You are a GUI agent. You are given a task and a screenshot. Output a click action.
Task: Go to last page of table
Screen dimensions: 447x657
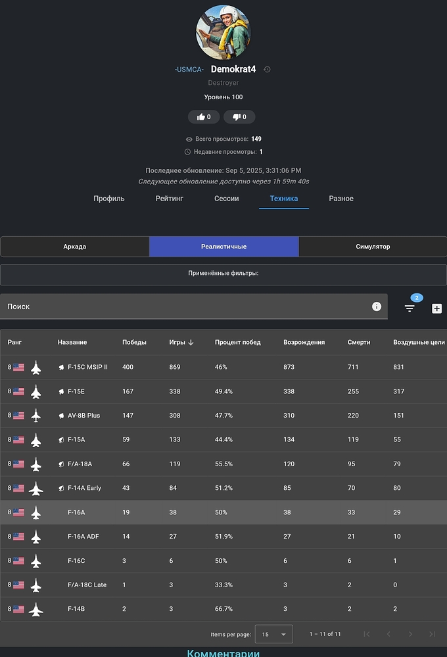coord(433,634)
